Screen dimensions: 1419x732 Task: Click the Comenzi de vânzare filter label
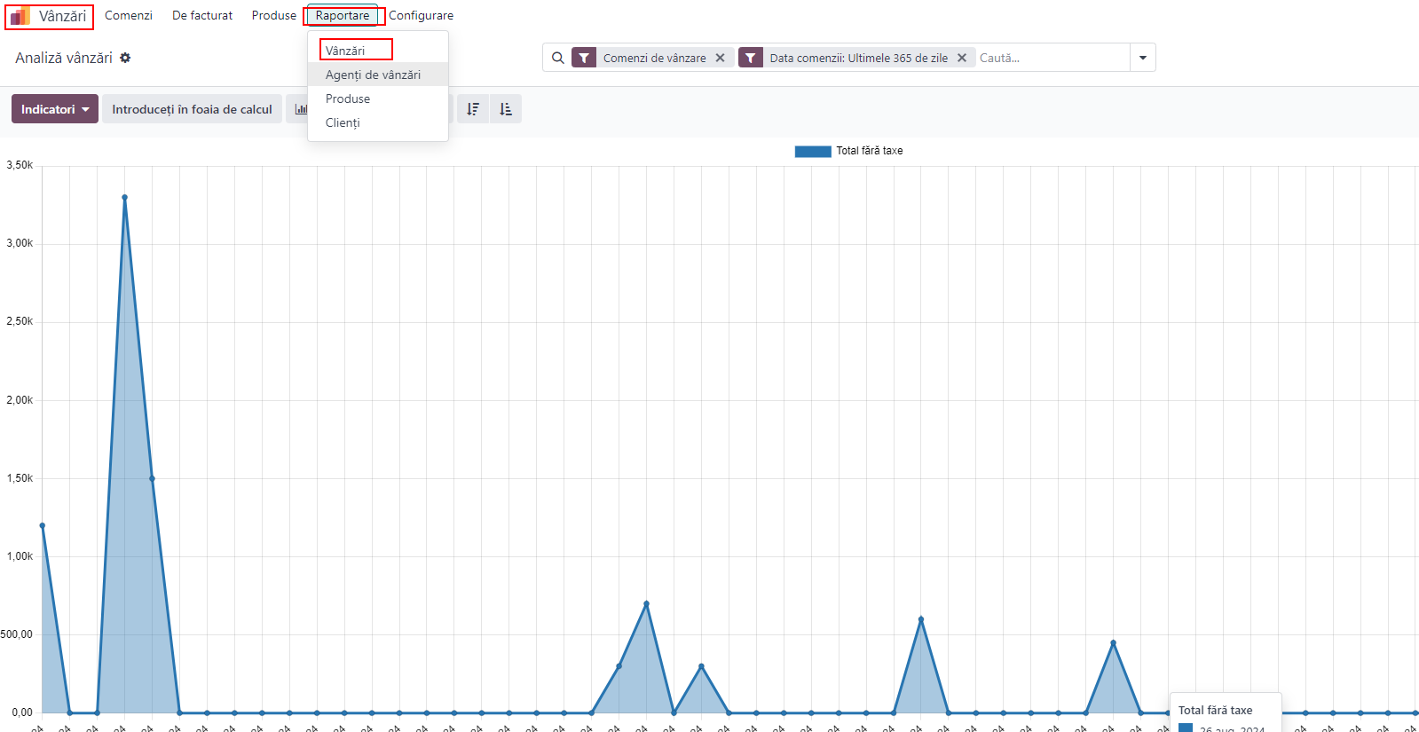[655, 58]
